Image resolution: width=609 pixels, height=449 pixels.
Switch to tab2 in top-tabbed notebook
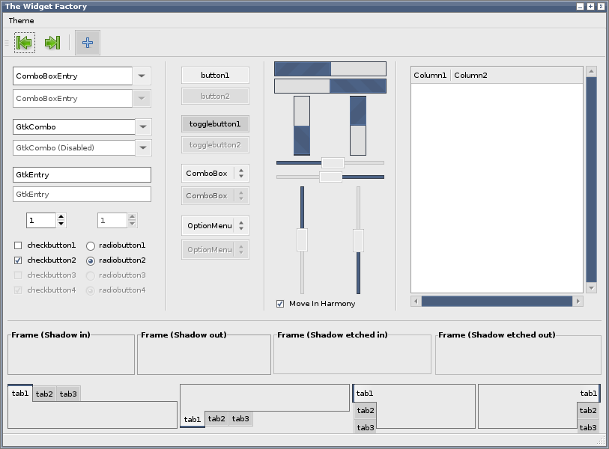click(x=44, y=394)
